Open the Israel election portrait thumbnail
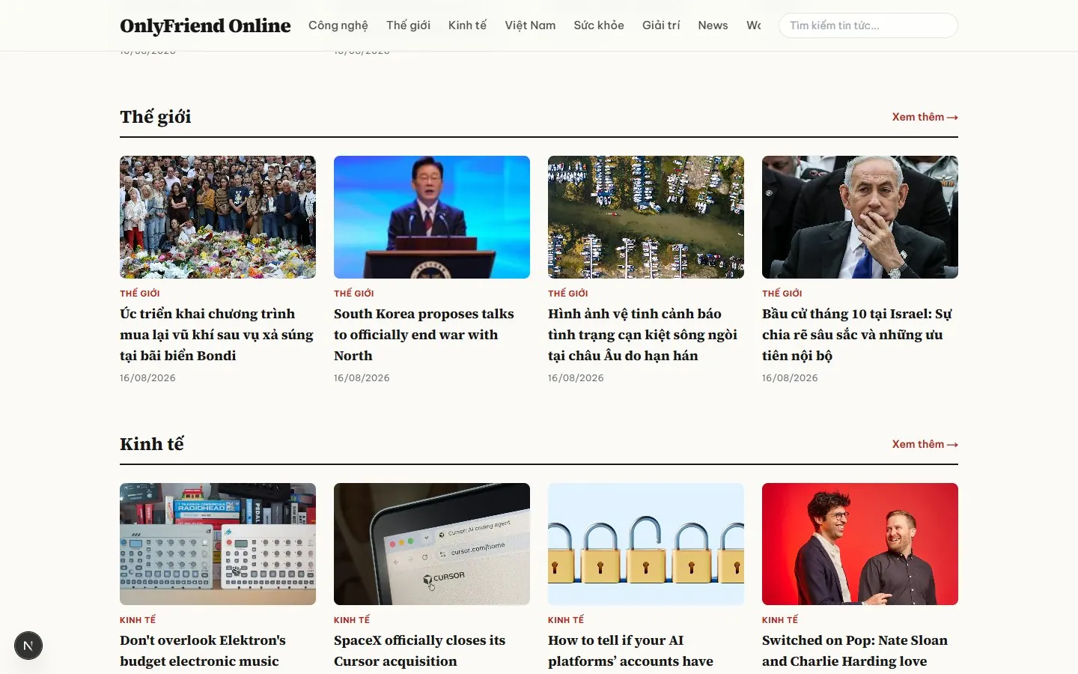 point(860,217)
